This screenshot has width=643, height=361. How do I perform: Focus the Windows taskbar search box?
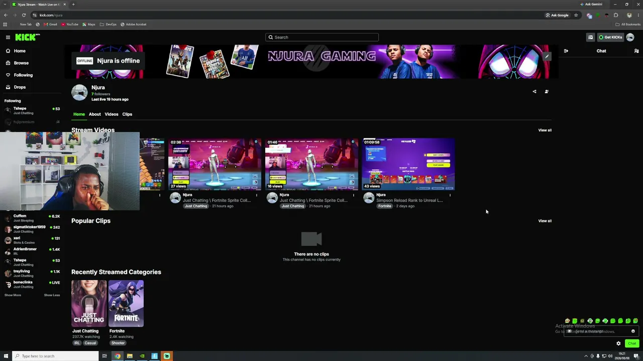point(55,356)
